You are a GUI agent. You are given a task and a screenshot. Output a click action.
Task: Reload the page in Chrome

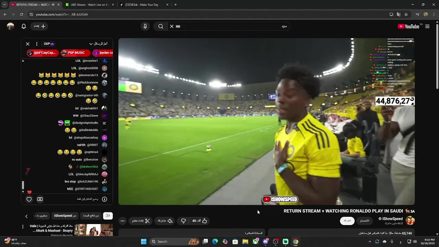pyautogui.click(x=21, y=14)
